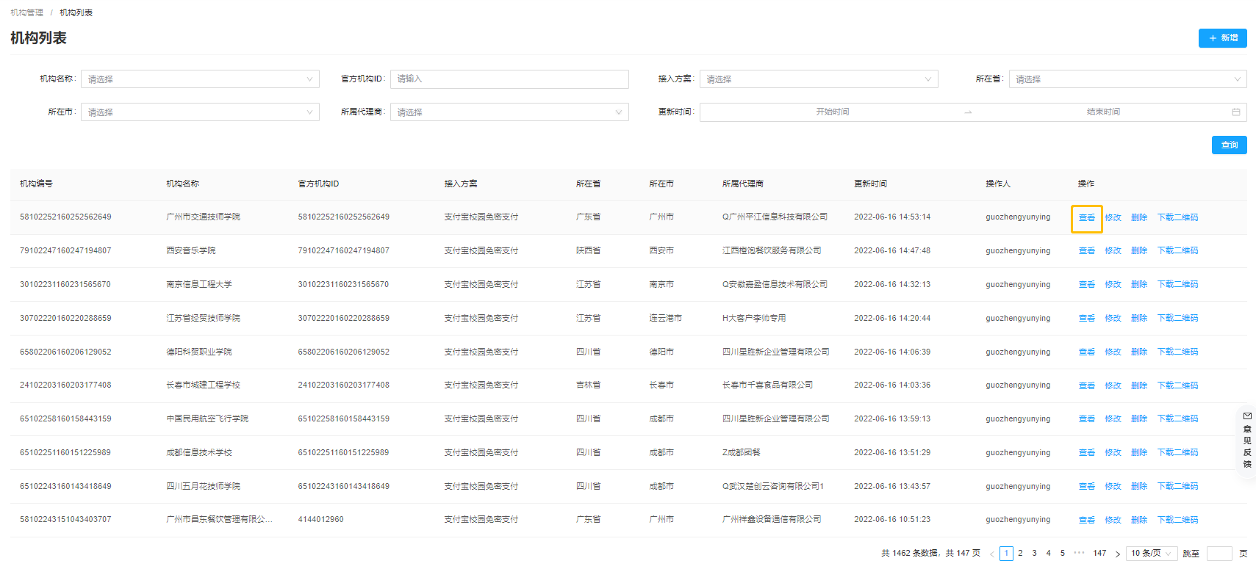Download QR code for 中国民用航空飞行学院
Image resolution: width=1256 pixels, height=569 pixels.
pyautogui.click(x=1177, y=419)
